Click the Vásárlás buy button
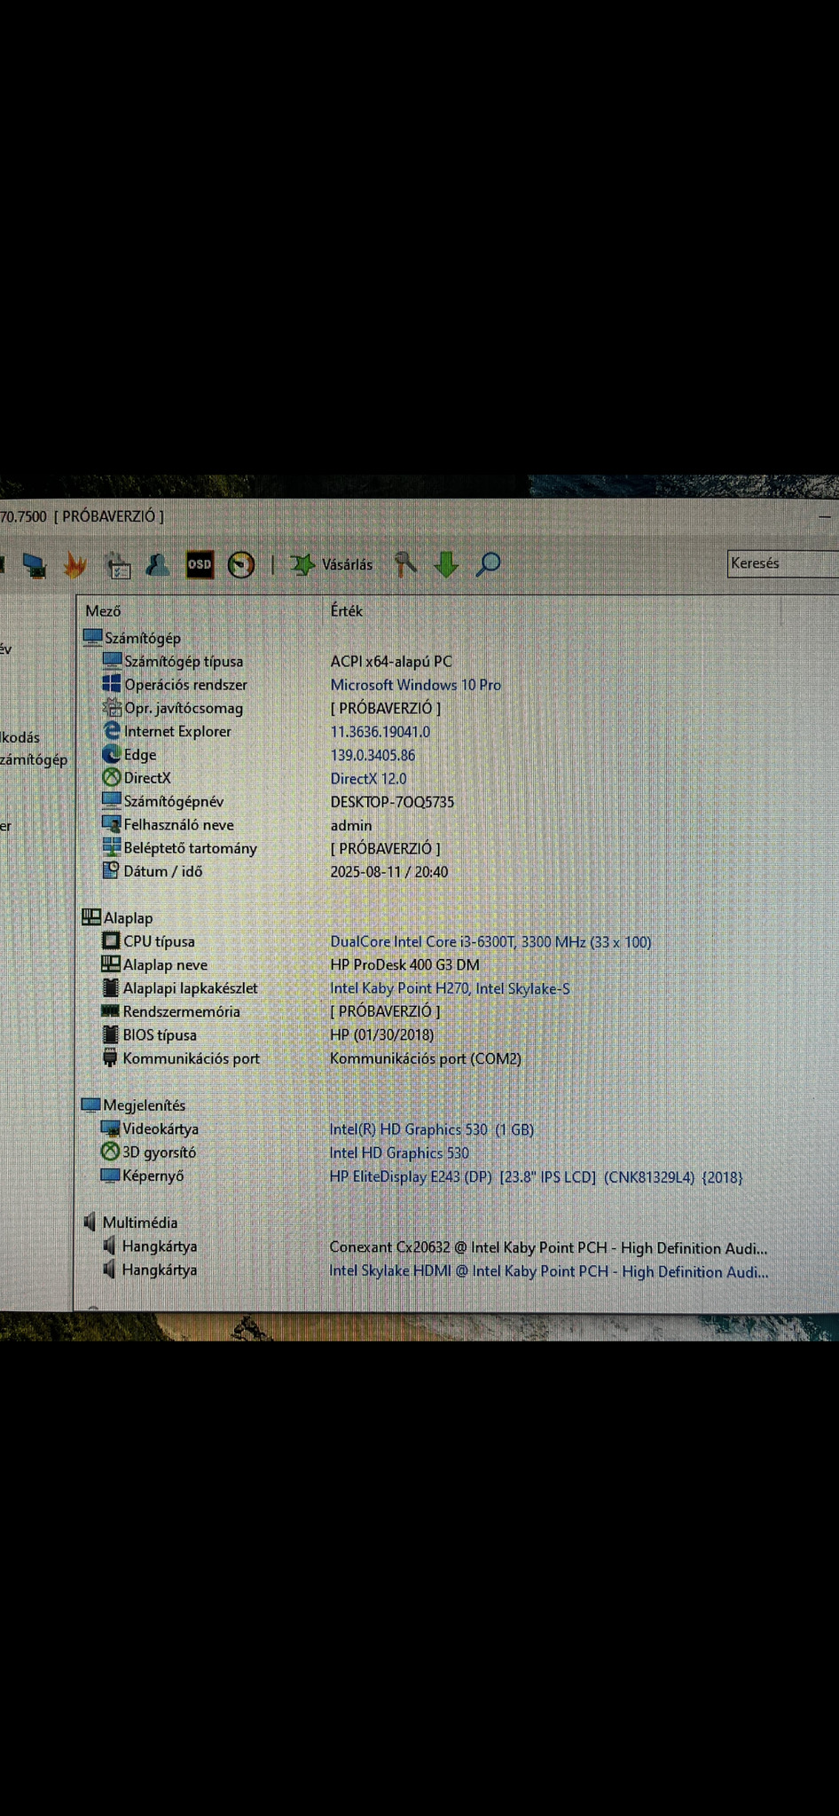This screenshot has height=1816, width=839. [332, 564]
